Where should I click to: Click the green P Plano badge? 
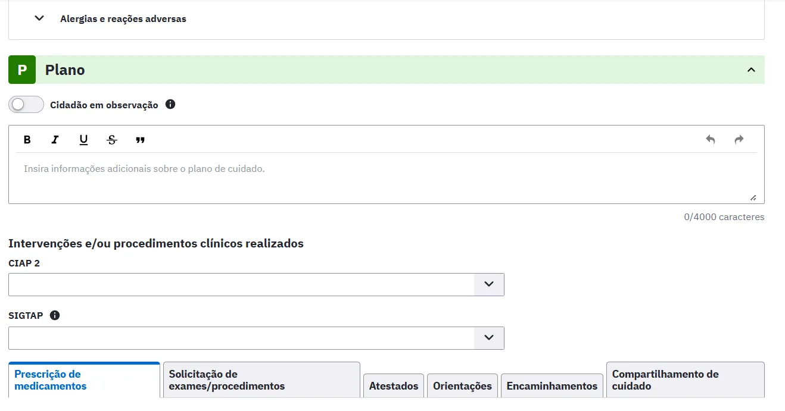tap(22, 70)
